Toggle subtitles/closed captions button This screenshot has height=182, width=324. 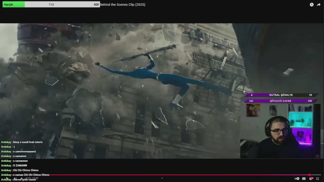[304, 178]
